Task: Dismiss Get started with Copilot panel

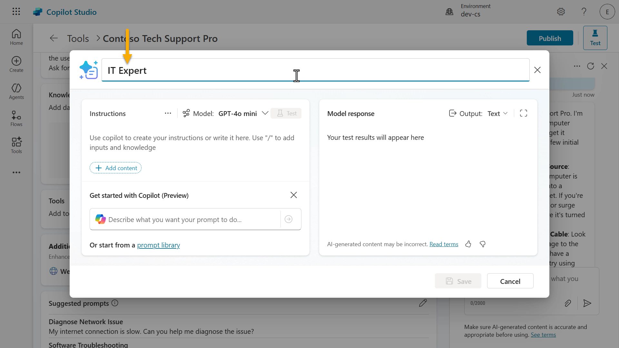Action: click(x=294, y=195)
